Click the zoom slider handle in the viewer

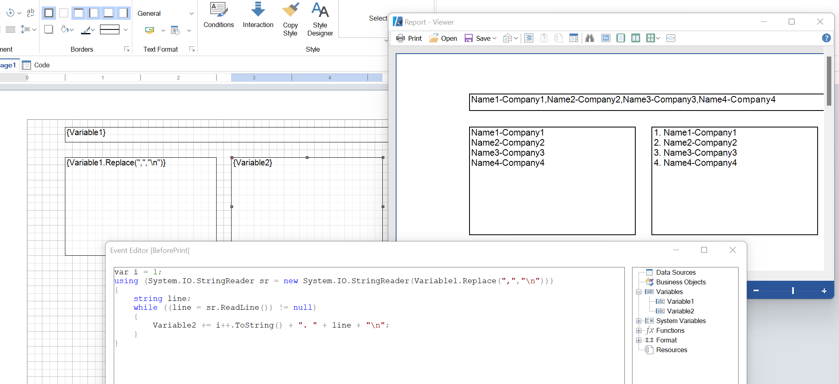[793, 290]
